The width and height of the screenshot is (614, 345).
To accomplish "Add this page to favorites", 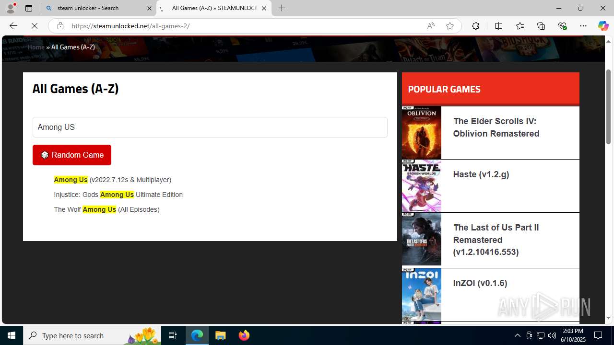I will coord(450,26).
